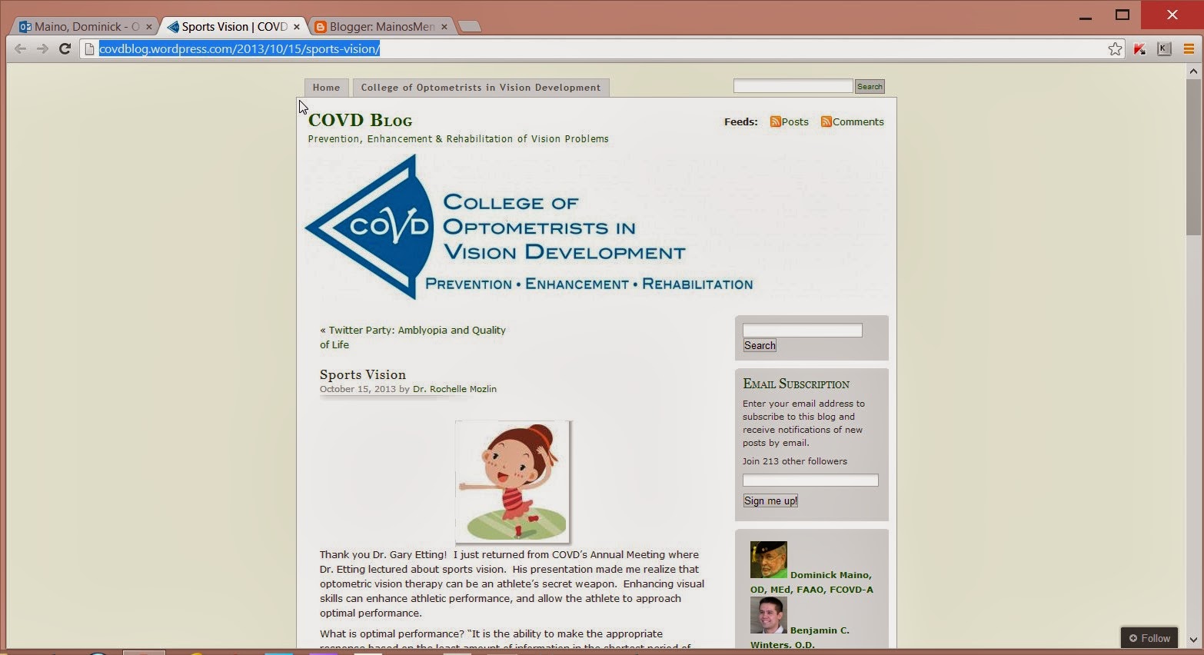The width and height of the screenshot is (1204, 655).
Task: Click the vertical scrollbar thumb
Action: (x=1193, y=157)
